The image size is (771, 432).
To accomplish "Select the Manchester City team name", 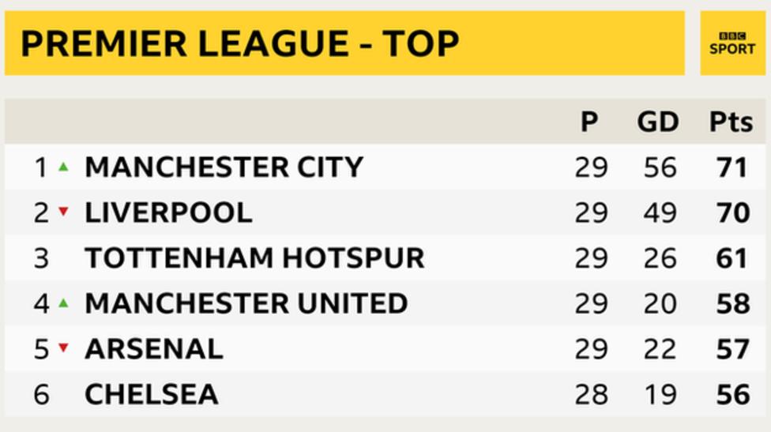I will point(224,167).
